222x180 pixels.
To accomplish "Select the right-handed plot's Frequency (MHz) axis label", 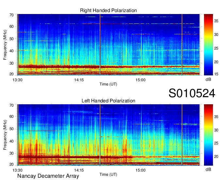I will pyautogui.click(x=5, y=45).
